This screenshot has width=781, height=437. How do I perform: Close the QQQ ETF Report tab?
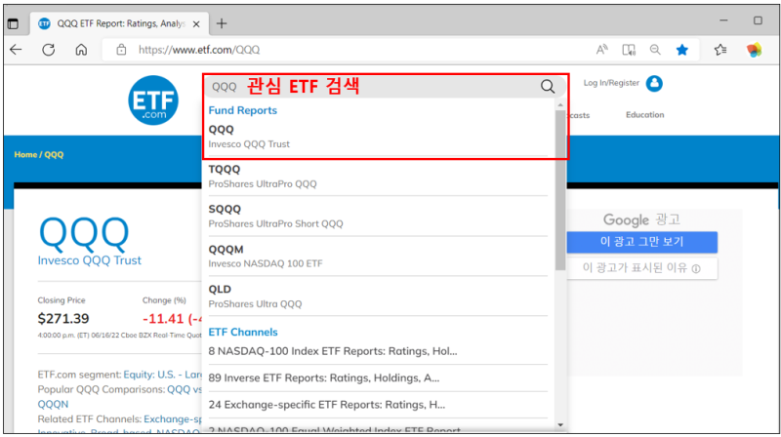[x=196, y=23]
